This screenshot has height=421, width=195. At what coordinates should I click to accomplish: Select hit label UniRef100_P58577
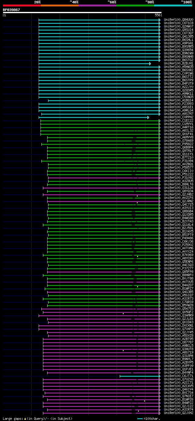click(179, 167)
